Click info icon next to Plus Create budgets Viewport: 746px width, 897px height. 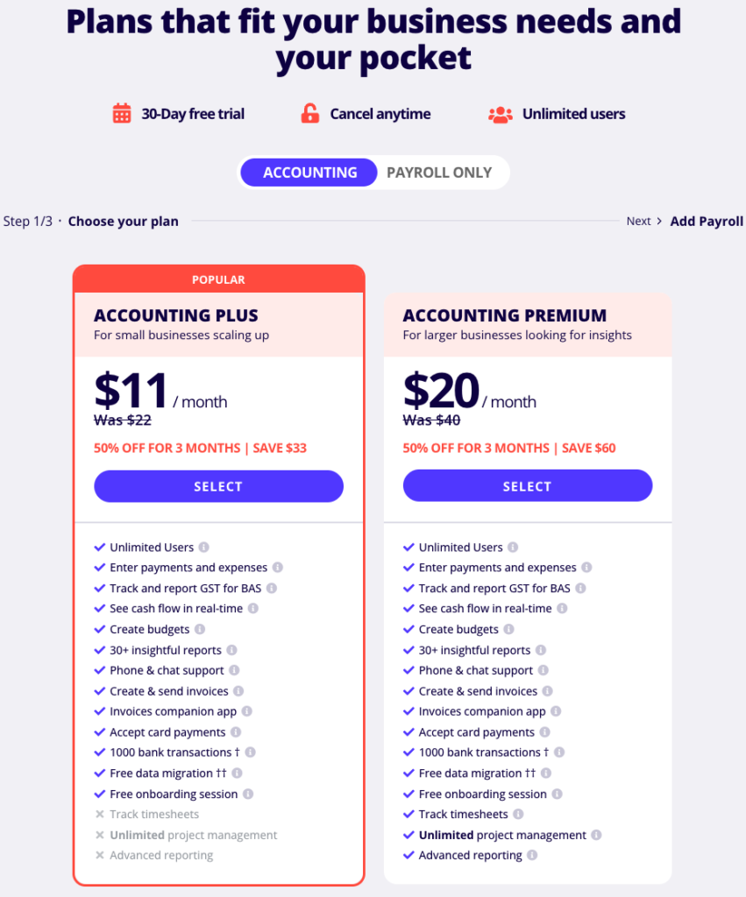200,630
